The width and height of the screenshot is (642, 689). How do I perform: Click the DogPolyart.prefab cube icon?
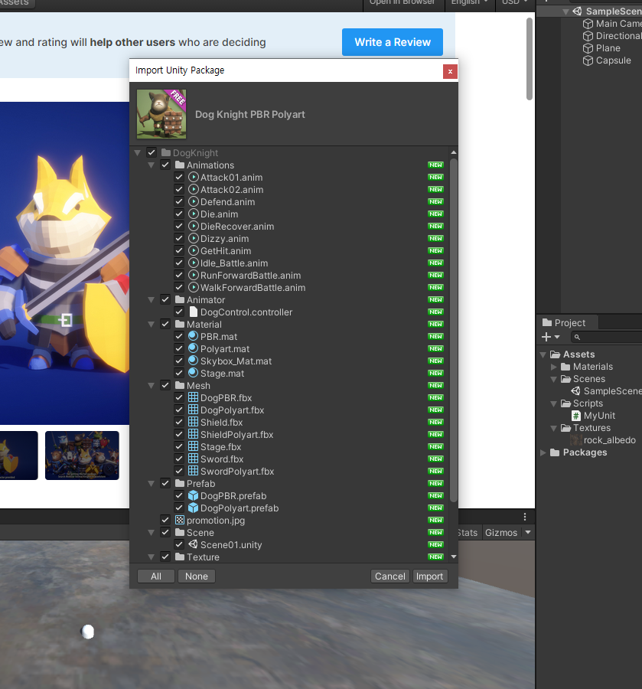point(194,508)
